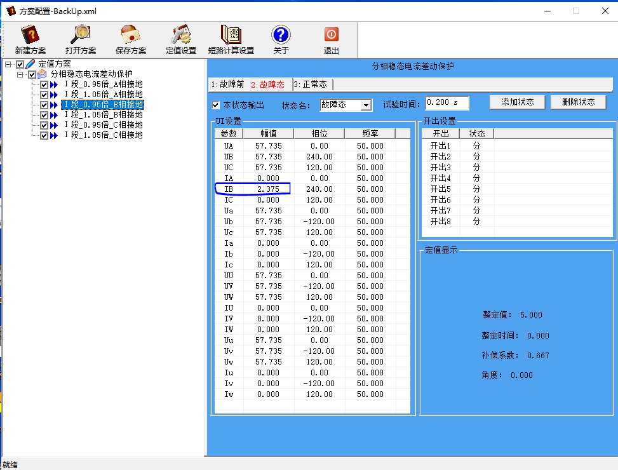Click the 删除状态 button
The height and width of the screenshot is (470, 618).
578,102
